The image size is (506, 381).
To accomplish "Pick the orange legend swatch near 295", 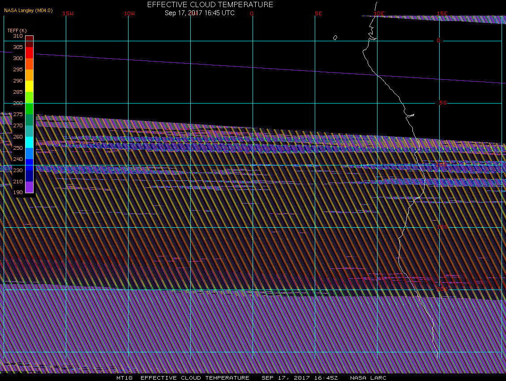I will tap(30, 75).
